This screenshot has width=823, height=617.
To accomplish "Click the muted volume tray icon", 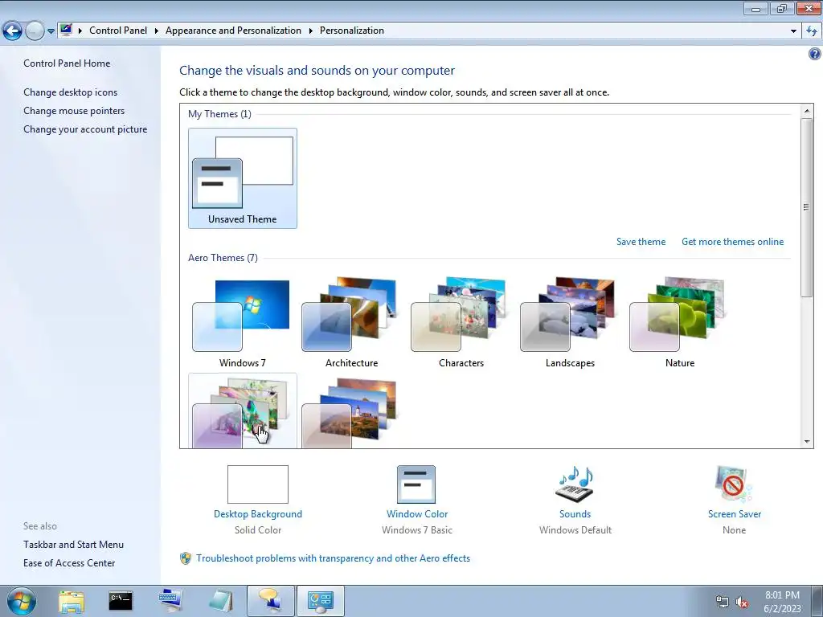I will 741,603.
